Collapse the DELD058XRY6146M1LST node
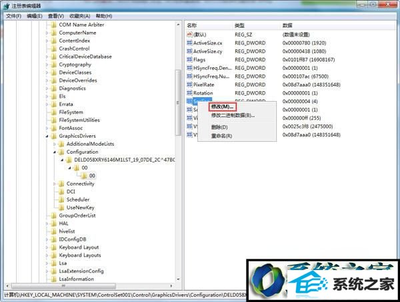The height and width of the screenshot is (302, 400). 62,160
